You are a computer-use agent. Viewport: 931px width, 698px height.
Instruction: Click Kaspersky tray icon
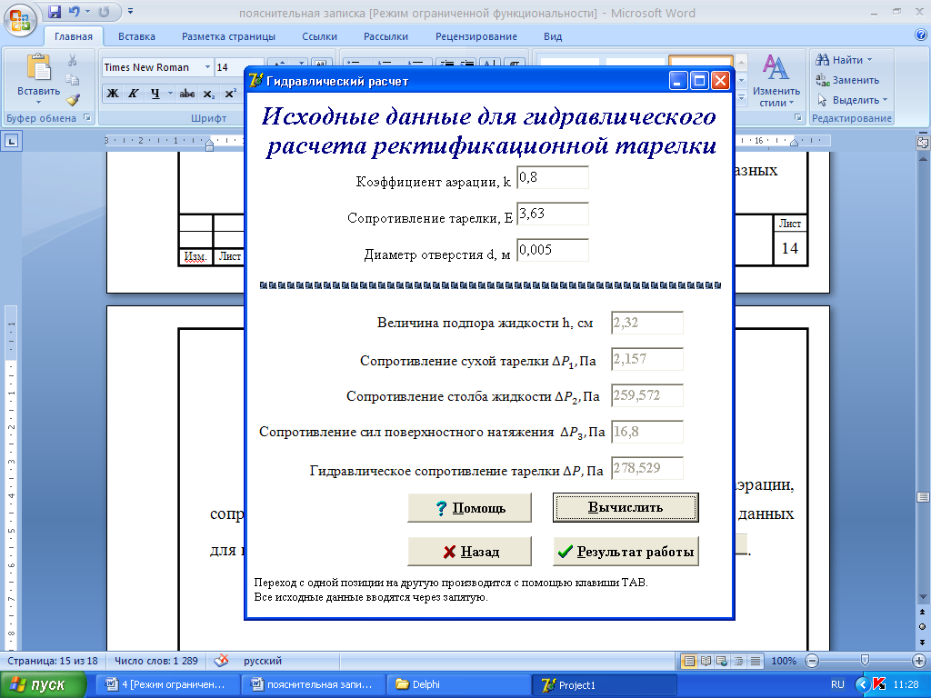[x=879, y=684]
